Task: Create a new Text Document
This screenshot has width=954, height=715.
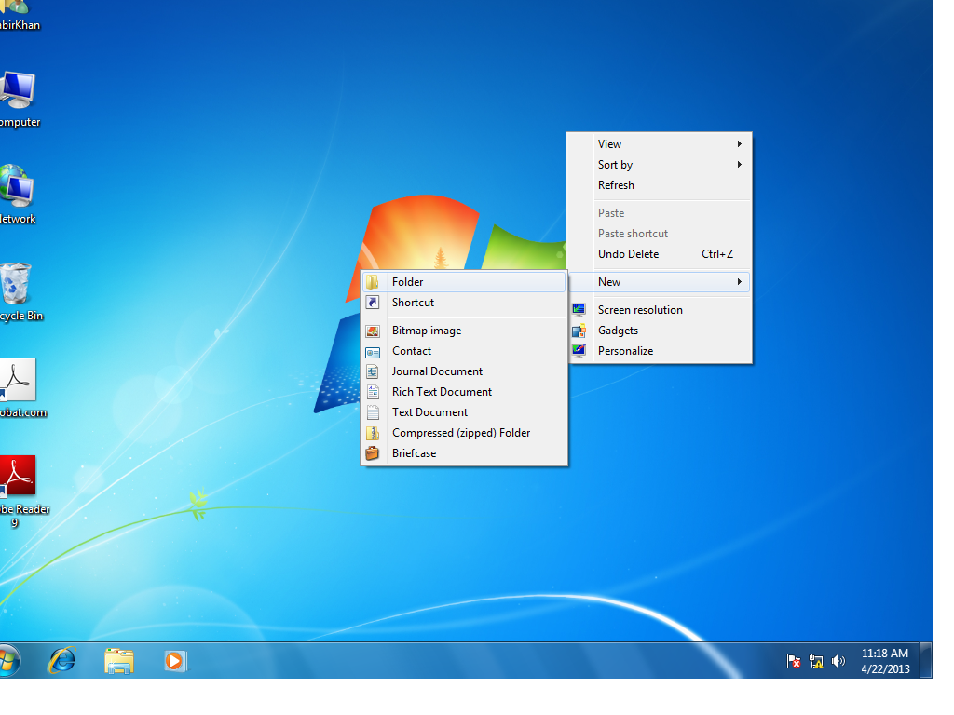Action: click(x=464, y=412)
